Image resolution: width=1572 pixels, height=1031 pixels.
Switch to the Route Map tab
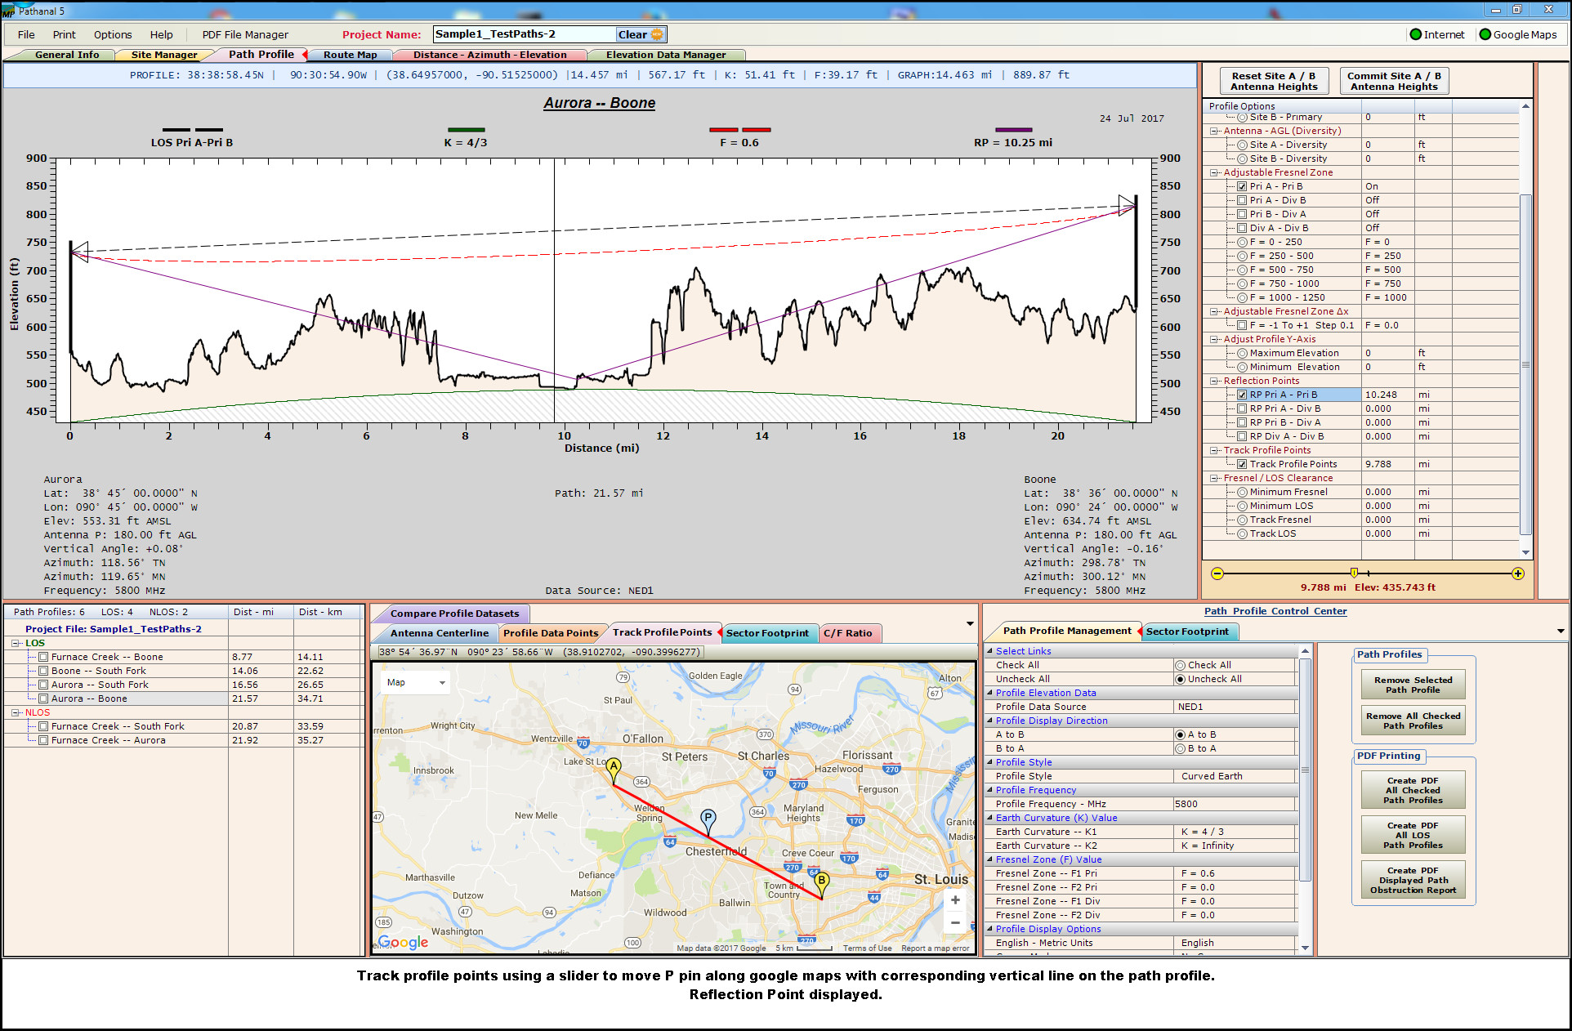[x=350, y=55]
